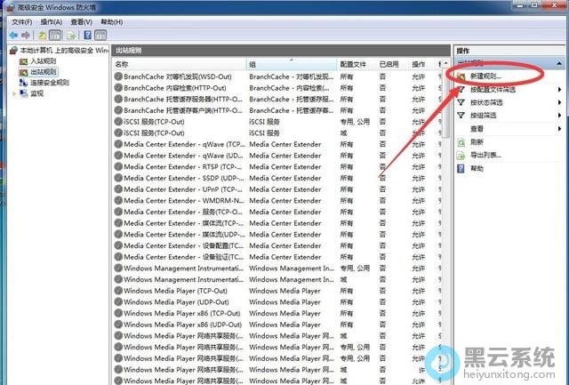Viewport: 569px width, 385px height.
Task: Click the blue Help icon in the toolbar
Action: [x=89, y=35]
